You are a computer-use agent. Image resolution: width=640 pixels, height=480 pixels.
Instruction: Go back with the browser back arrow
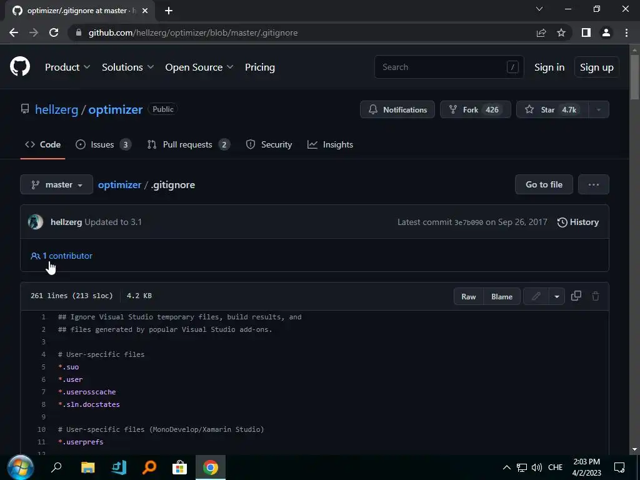14,32
